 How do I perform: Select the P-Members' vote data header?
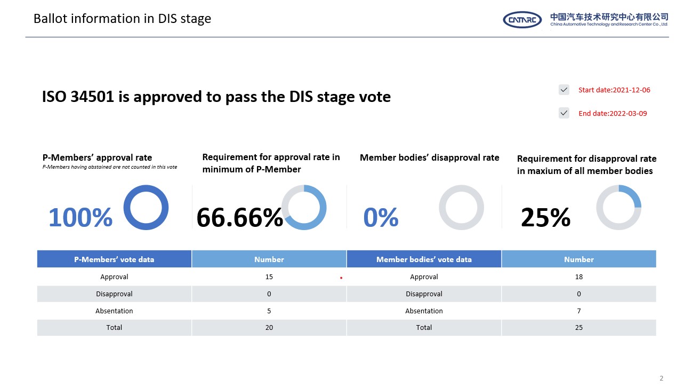114,259
